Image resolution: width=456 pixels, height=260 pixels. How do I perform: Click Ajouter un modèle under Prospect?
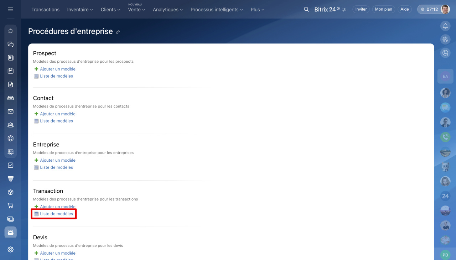[57, 69]
